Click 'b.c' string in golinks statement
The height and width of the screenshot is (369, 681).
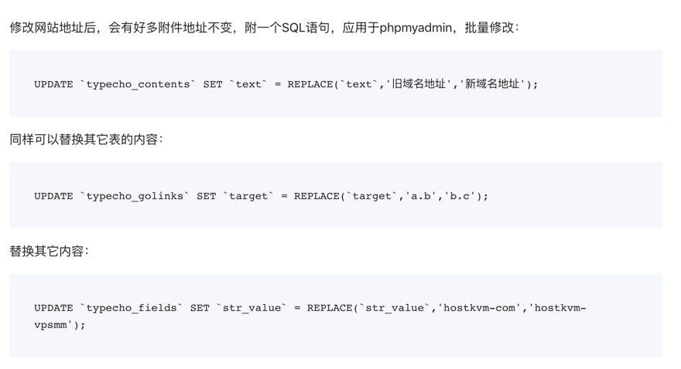pos(460,196)
